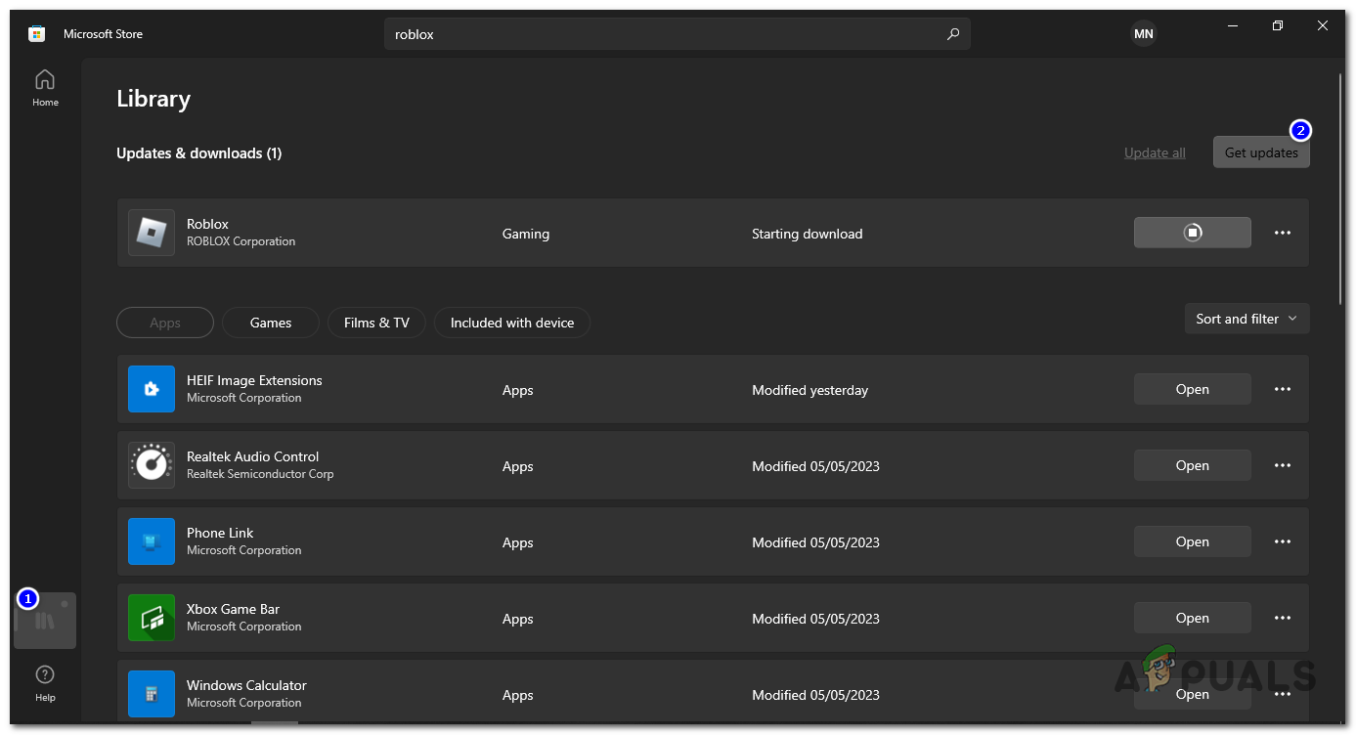
Task: Open the Sort and filter dropdown
Action: tap(1247, 318)
